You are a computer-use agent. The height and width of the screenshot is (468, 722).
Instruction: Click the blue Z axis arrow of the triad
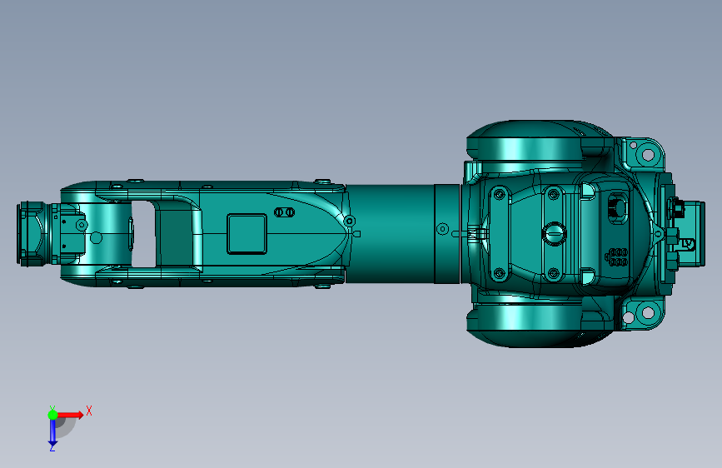[x=52, y=433]
